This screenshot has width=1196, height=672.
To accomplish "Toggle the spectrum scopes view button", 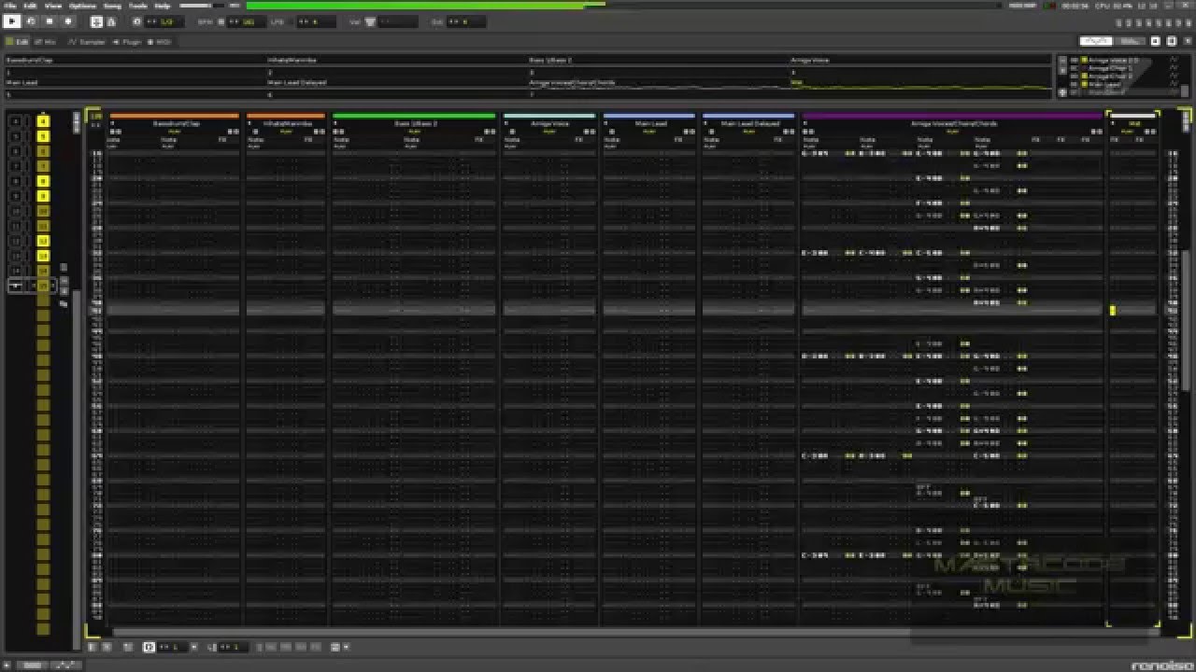I will [x=1130, y=41].
